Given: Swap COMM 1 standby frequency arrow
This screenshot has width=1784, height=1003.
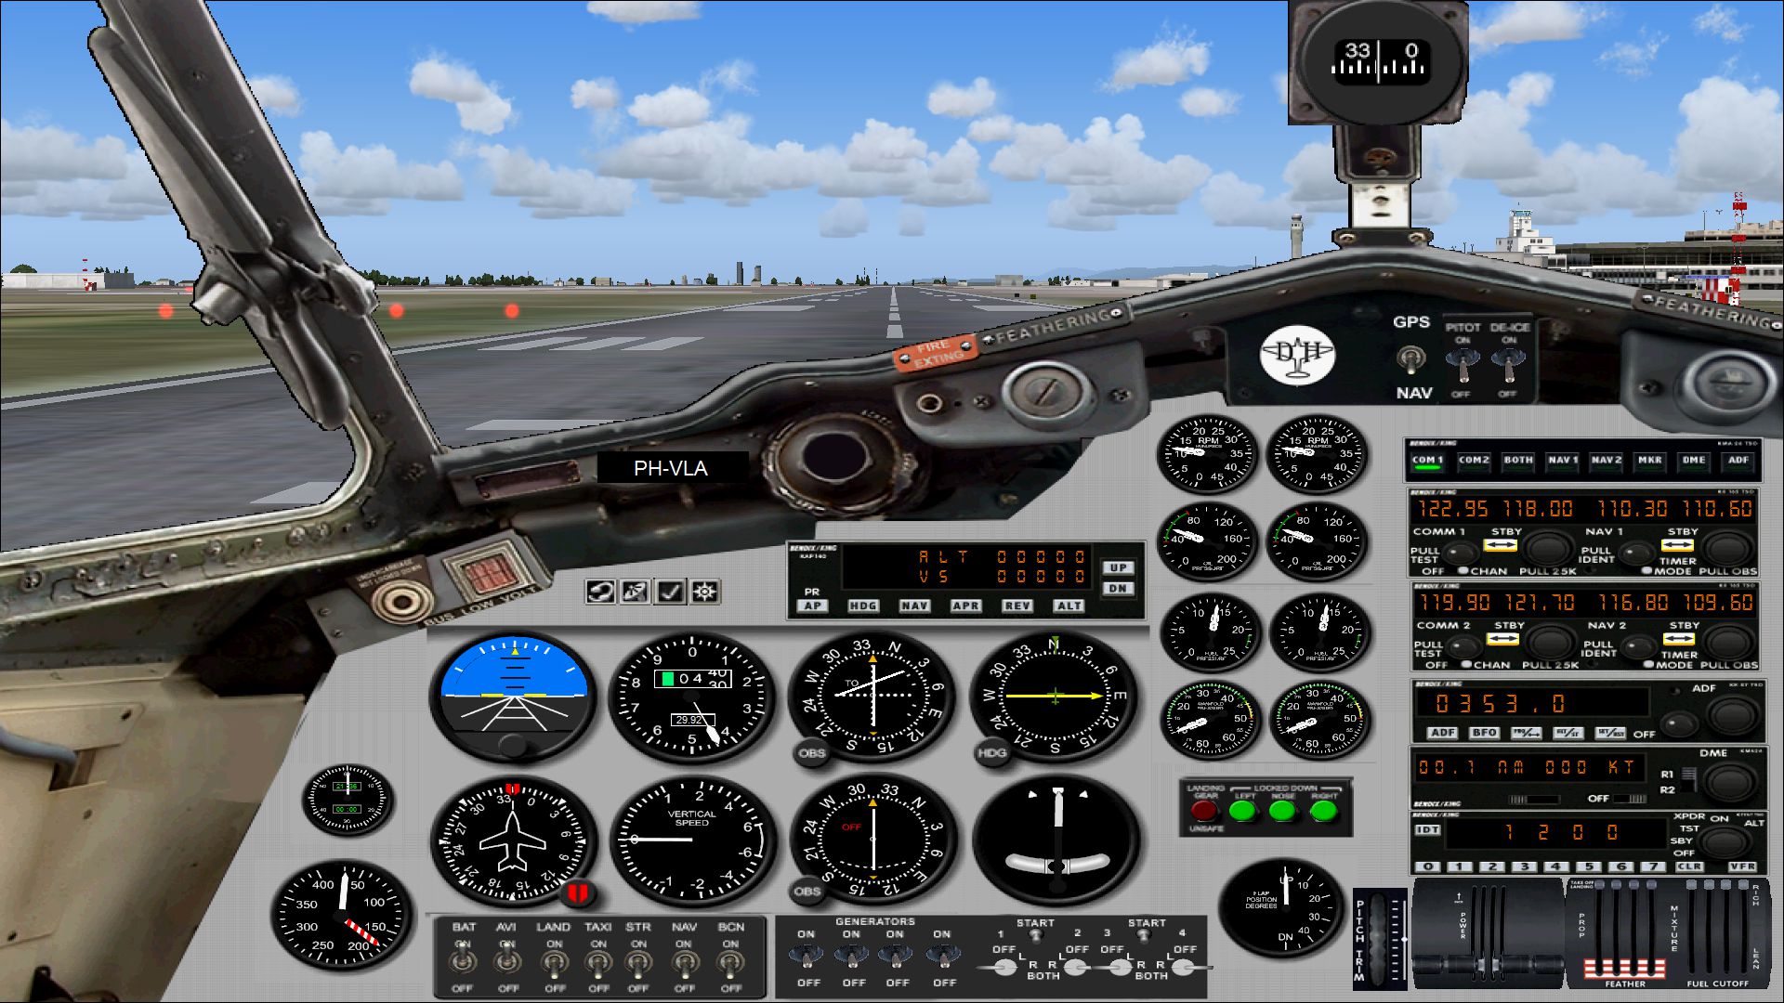Looking at the screenshot, I should point(1500,545).
